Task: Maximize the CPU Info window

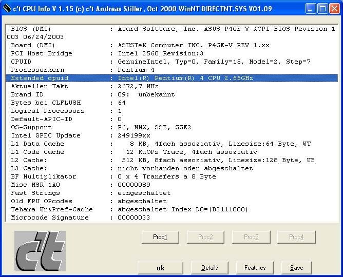Action: (322, 9)
